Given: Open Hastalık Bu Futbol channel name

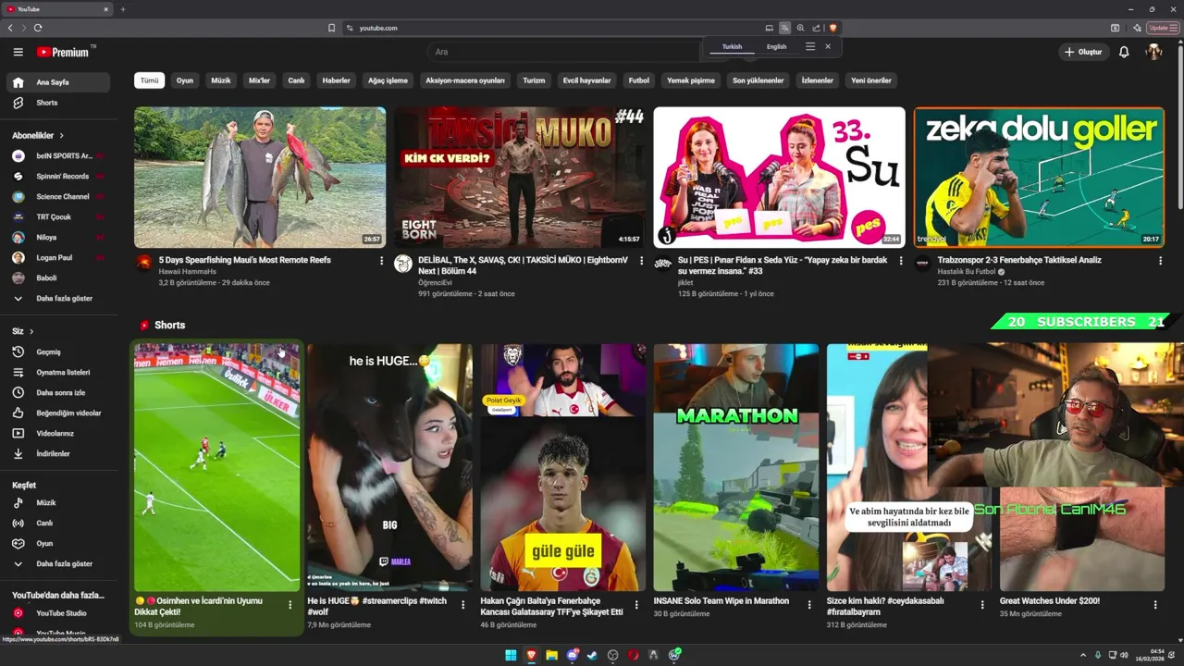Looking at the screenshot, I should 967,271.
